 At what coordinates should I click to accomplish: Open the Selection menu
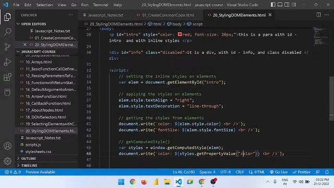click(44, 5)
